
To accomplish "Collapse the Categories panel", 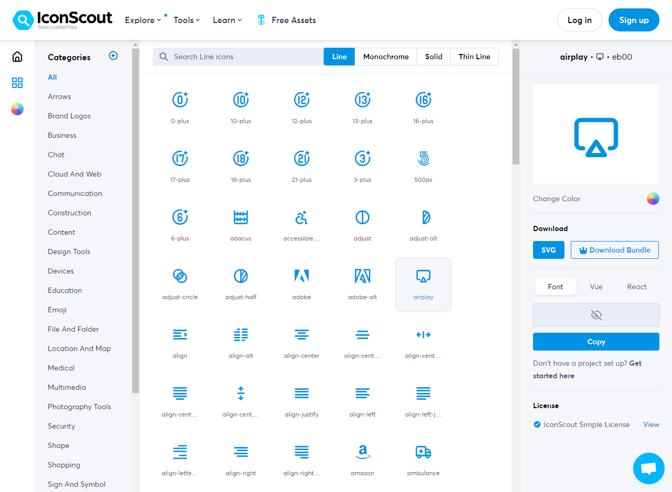I will click(x=113, y=56).
